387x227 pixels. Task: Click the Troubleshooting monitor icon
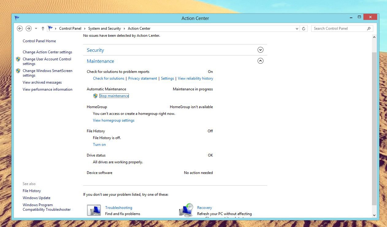[94, 210]
